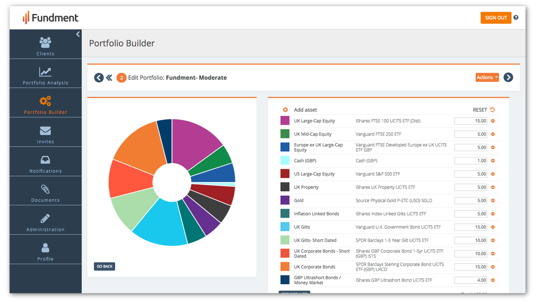542x306 pixels.
Task: Edit Gold weight field
Action: (471, 201)
